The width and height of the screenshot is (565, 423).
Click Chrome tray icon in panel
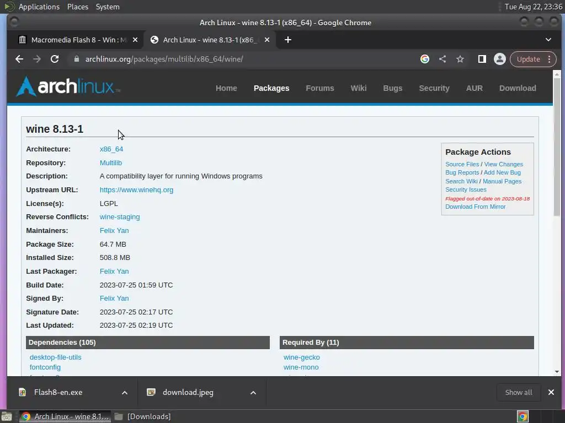click(523, 416)
